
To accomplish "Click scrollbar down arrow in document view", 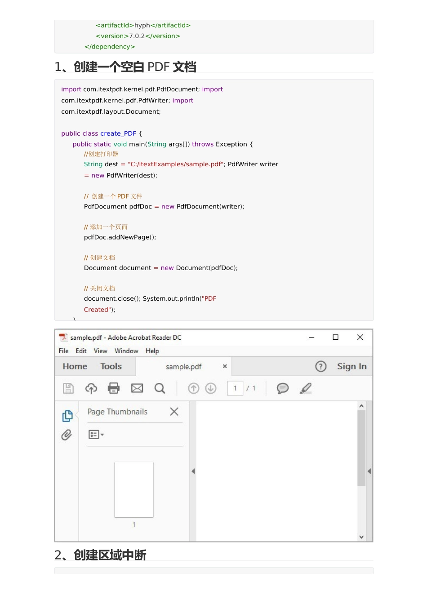I will click(x=361, y=537).
